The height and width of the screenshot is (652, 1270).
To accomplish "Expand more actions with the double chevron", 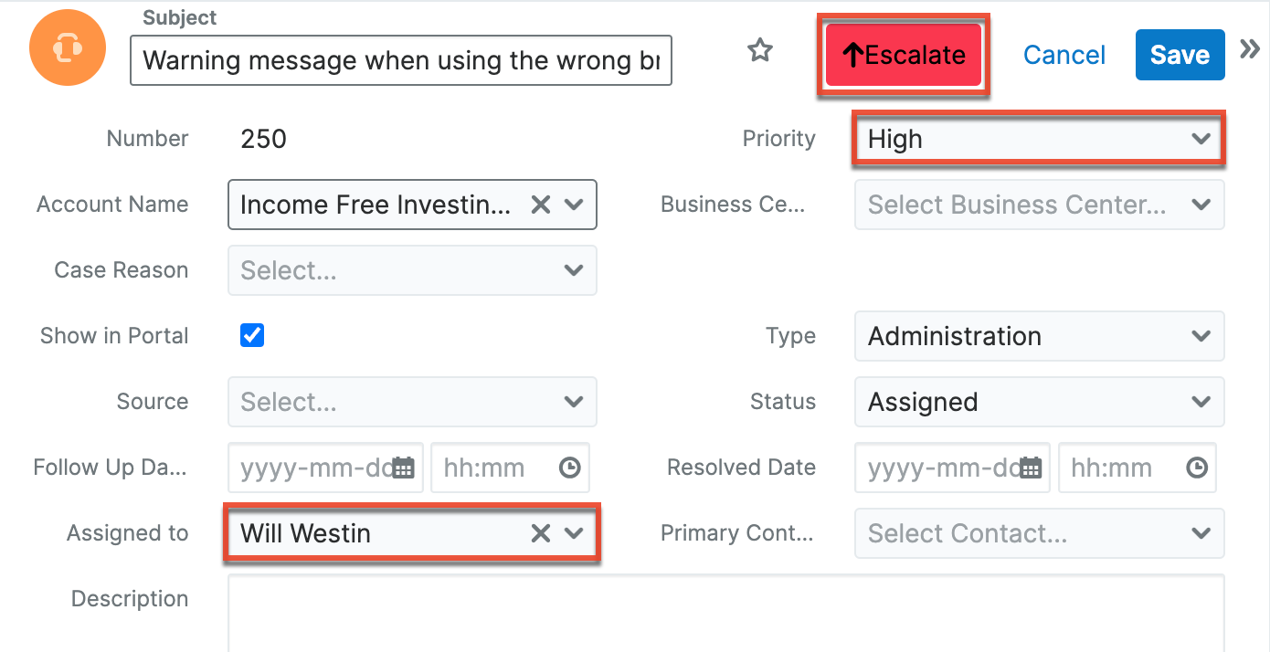I will click(1249, 48).
